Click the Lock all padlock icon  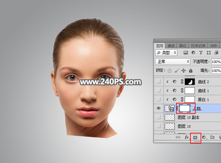(191, 70)
